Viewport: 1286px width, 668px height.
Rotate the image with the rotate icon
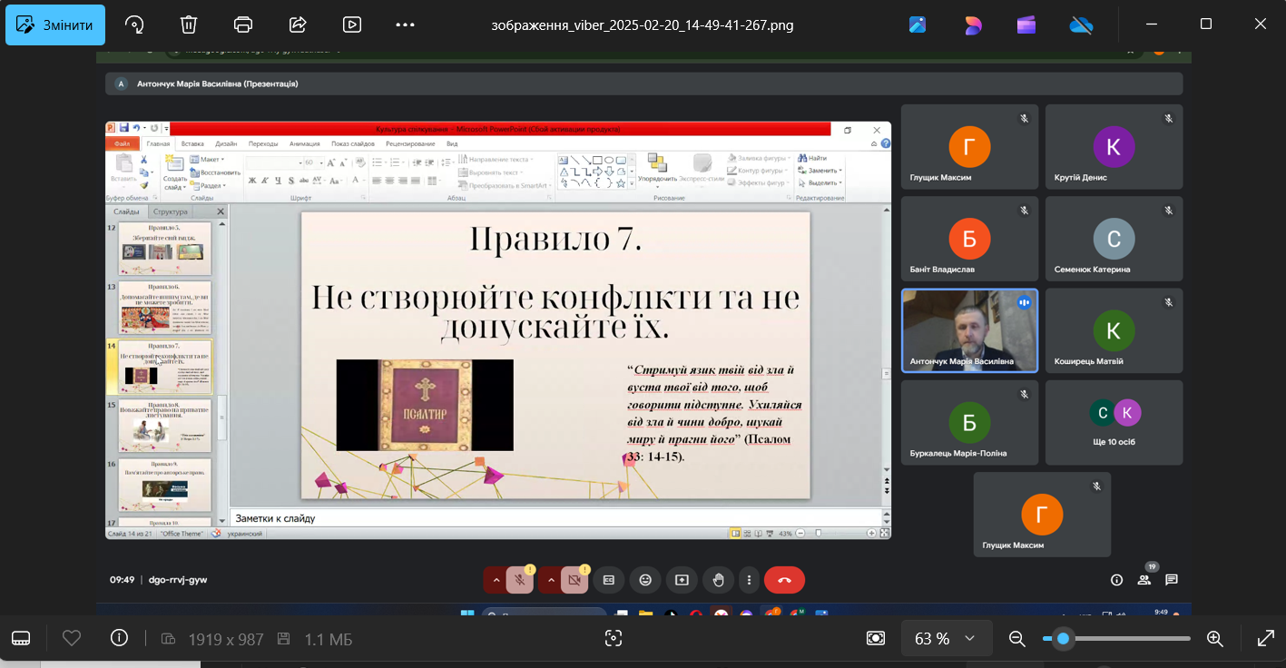point(134,25)
